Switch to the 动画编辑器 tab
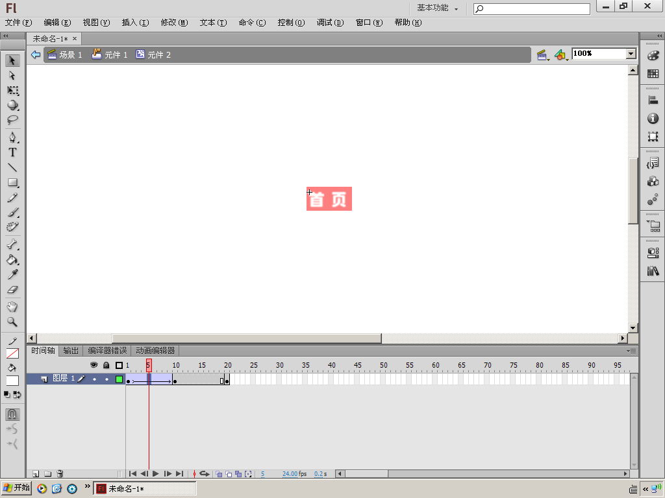The width and height of the screenshot is (665, 498). click(155, 351)
